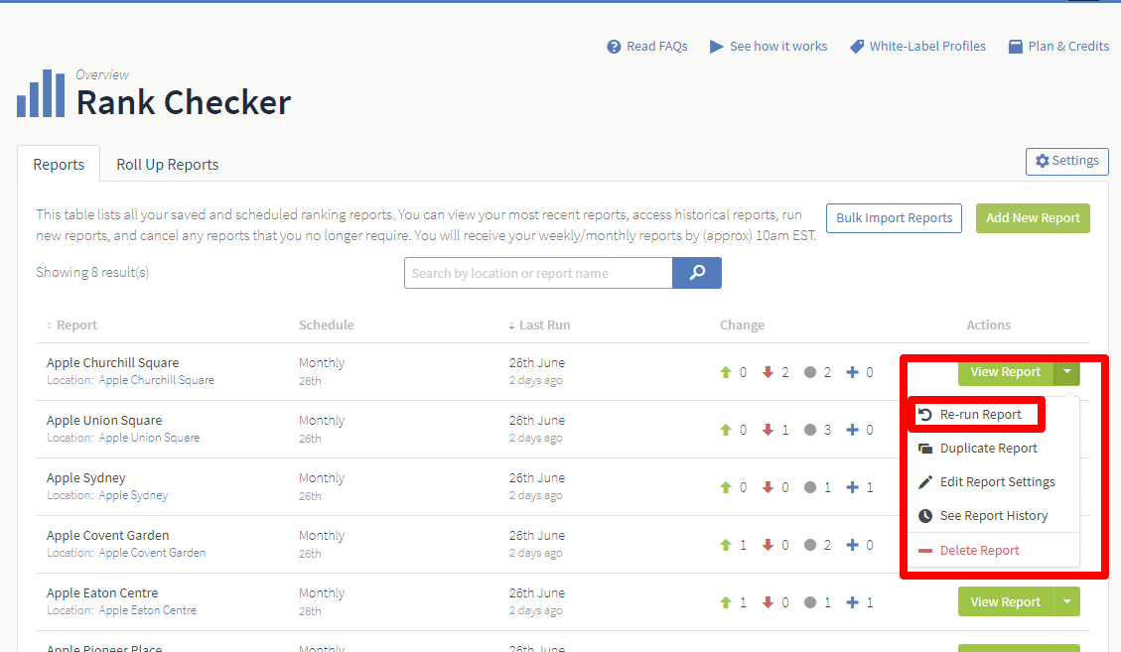Click the red minus icon for Delete Report

click(925, 551)
